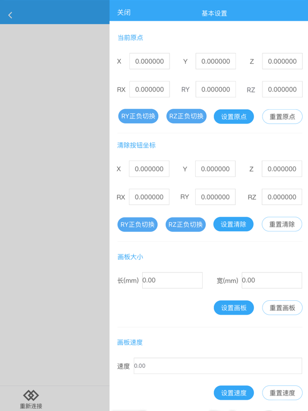Image resolution: width=308 pixels, height=411 pixels.
Task: Focus the RY field under 当前原点
Action: coord(215,89)
